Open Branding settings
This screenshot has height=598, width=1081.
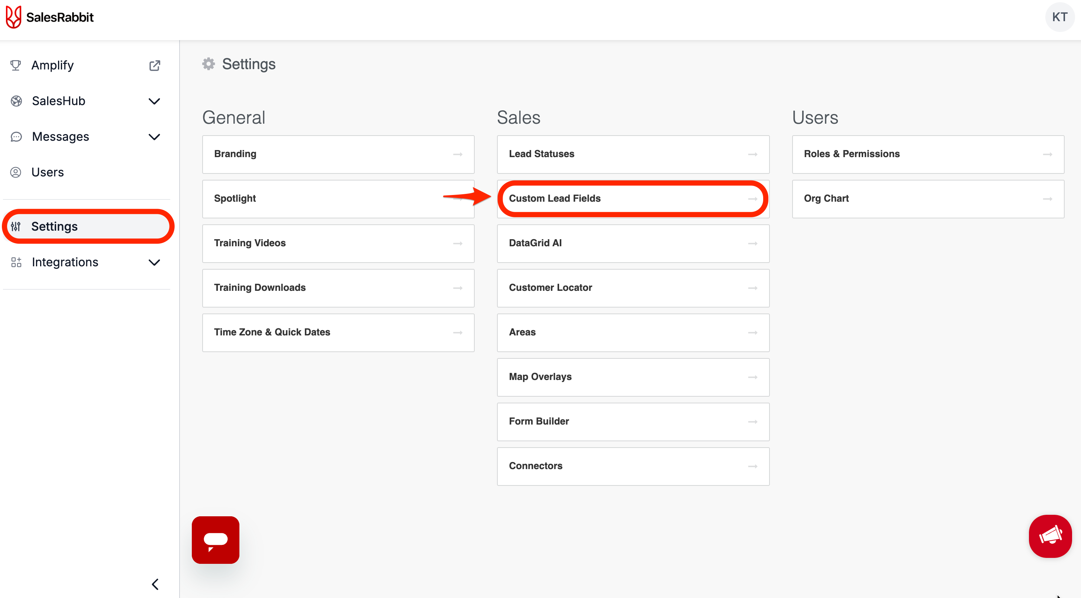pyautogui.click(x=338, y=154)
